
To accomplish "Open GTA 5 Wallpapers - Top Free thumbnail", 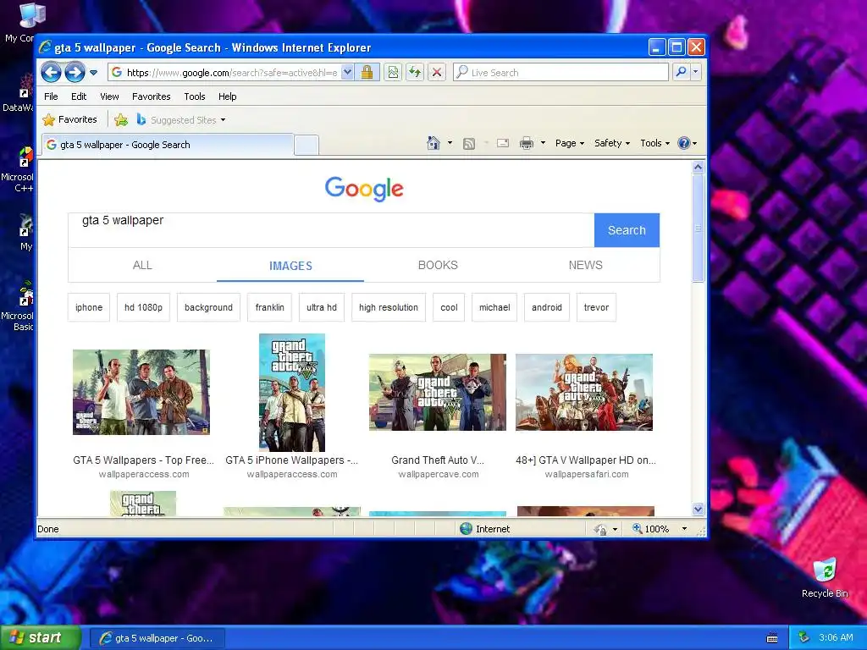I will pos(141,392).
